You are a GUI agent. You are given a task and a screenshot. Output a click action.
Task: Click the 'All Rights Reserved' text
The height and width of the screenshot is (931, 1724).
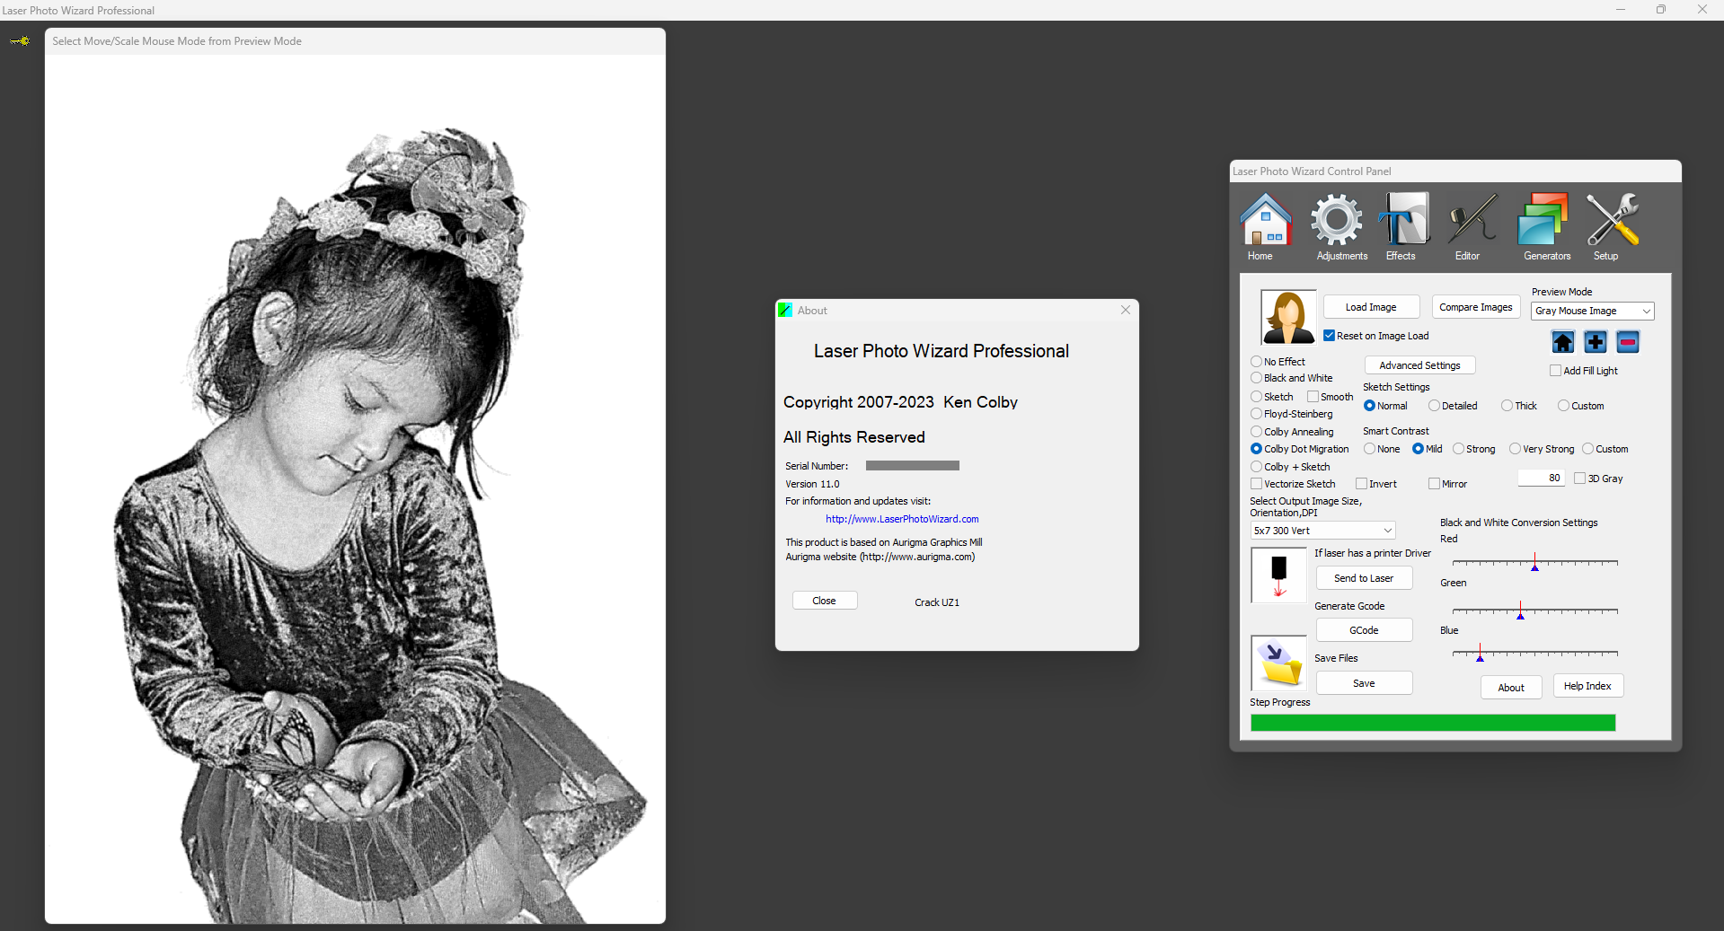coord(854,437)
